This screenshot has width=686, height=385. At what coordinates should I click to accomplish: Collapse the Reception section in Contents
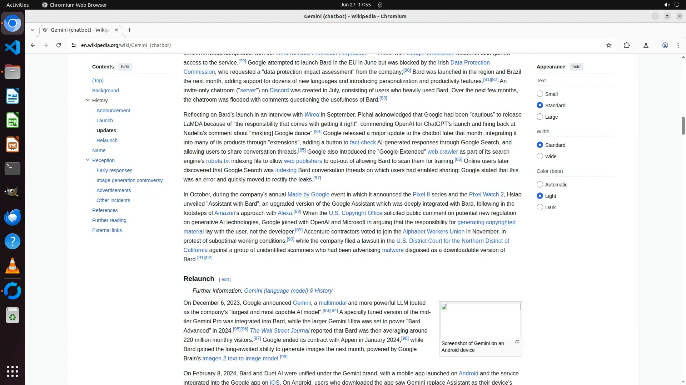point(88,160)
